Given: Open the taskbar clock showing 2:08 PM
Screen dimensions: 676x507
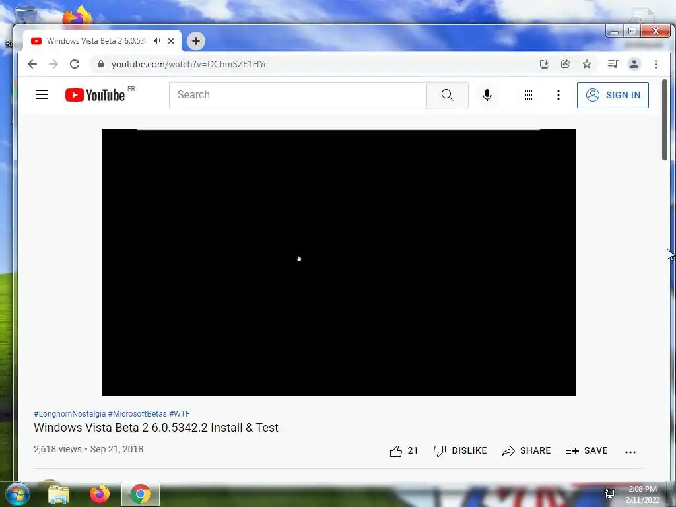Looking at the screenshot, I should 642,494.
